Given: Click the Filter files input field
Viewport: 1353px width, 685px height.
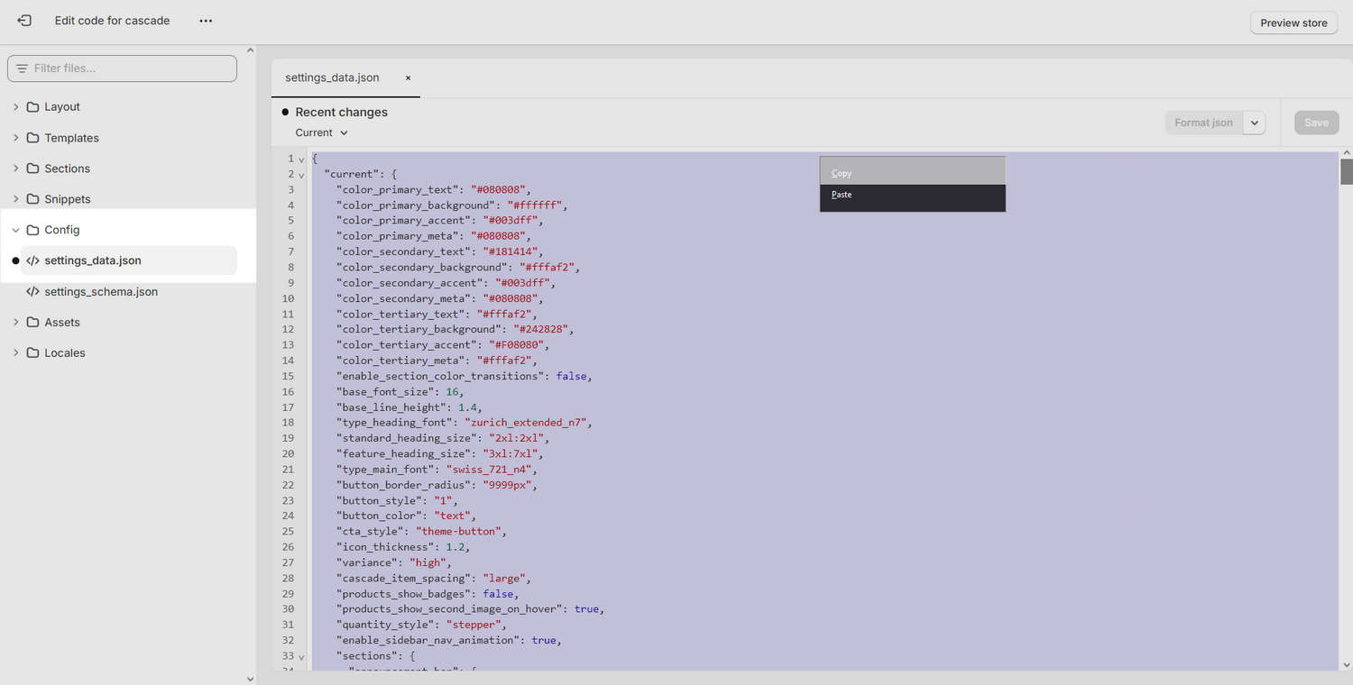Looking at the screenshot, I should point(122,68).
